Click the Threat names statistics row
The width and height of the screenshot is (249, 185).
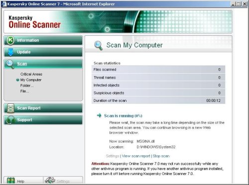click(158, 78)
